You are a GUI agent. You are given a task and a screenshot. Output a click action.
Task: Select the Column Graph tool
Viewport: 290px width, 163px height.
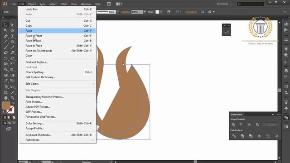coord(12,86)
